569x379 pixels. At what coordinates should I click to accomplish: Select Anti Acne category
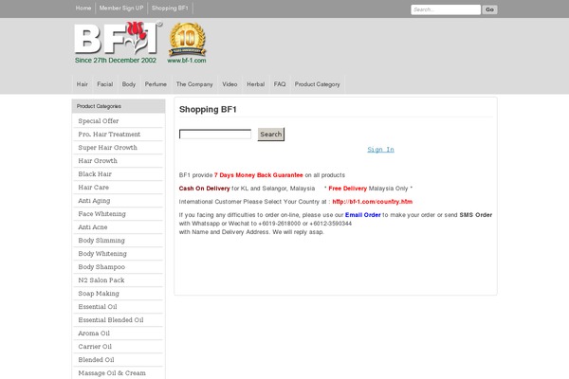pyautogui.click(x=119, y=227)
